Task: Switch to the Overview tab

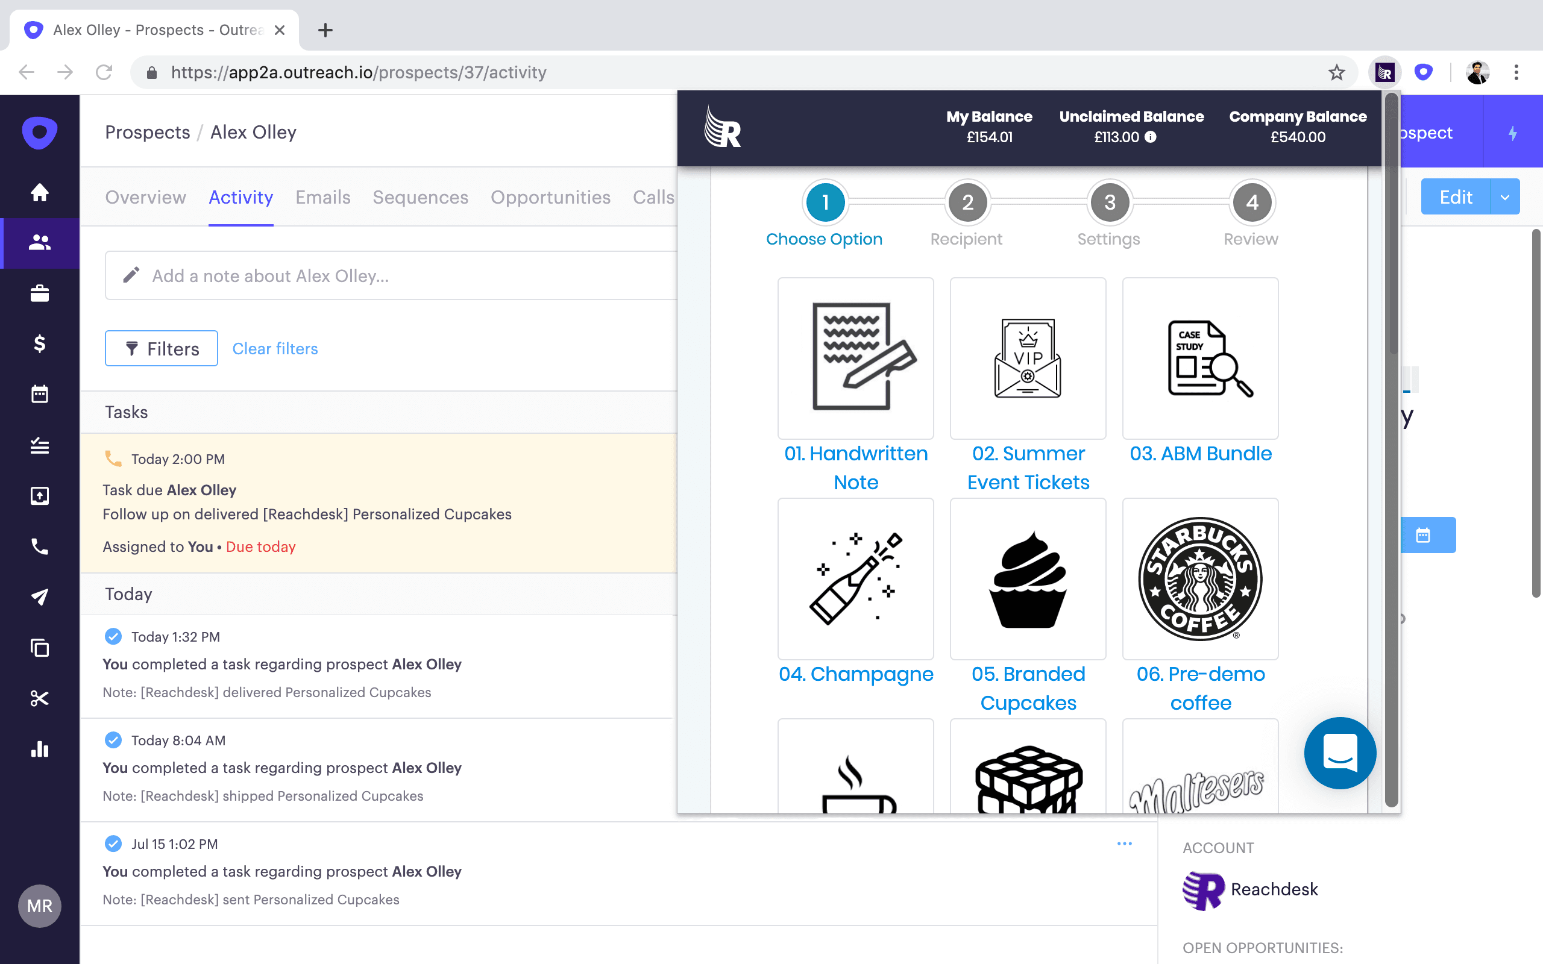Action: point(145,198)
